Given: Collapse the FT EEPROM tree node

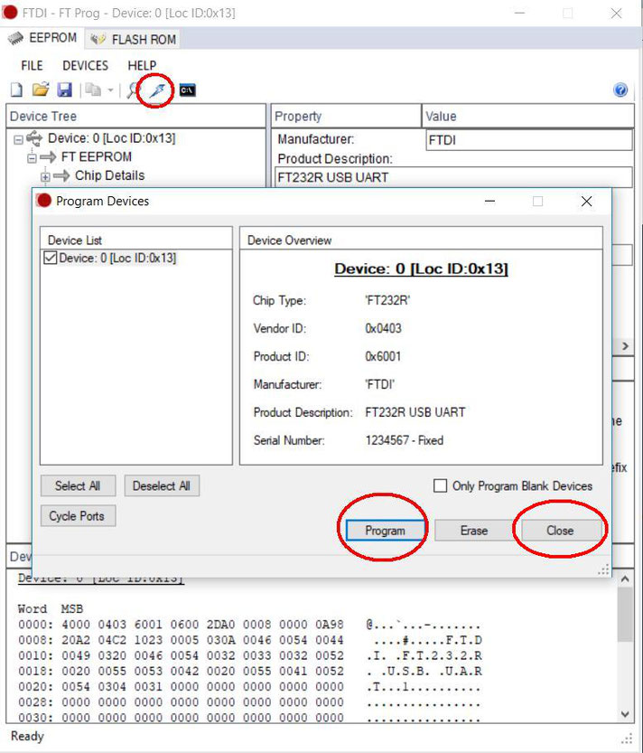Looking at the screenshot, I should (x=32, y=158).
